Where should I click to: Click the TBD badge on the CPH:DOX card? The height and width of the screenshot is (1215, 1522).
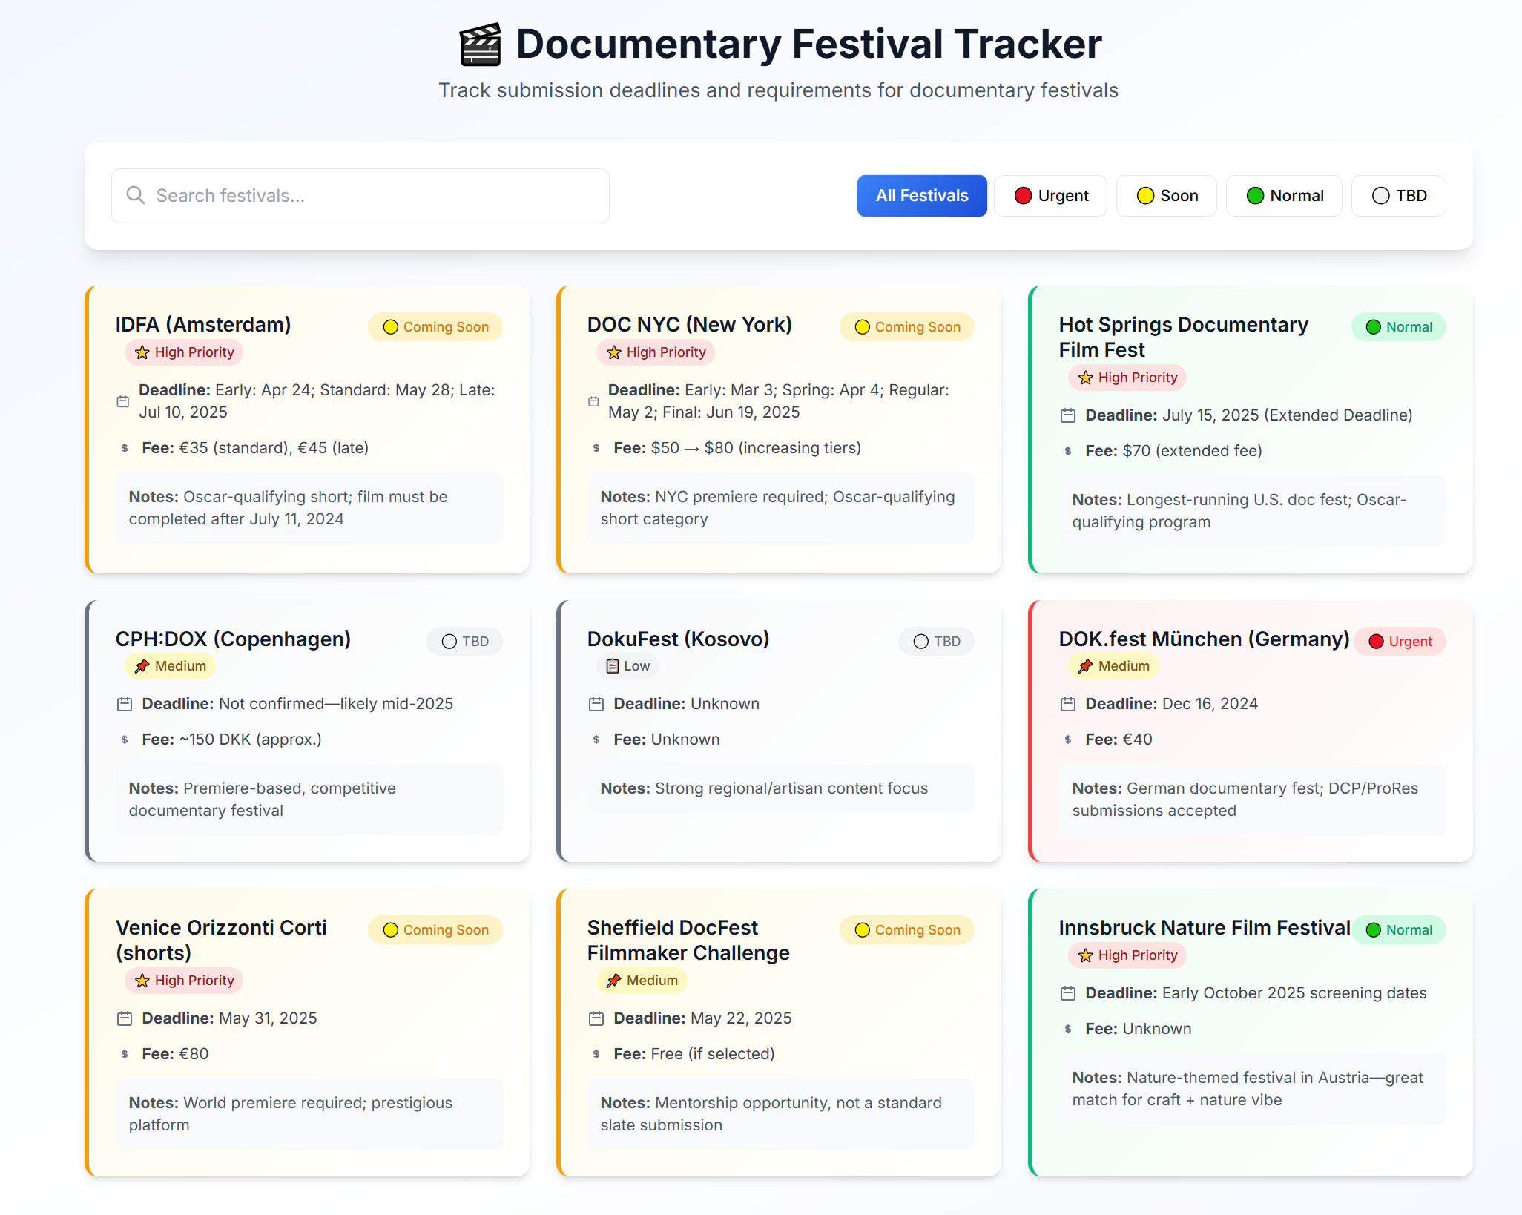pos(464,641)
